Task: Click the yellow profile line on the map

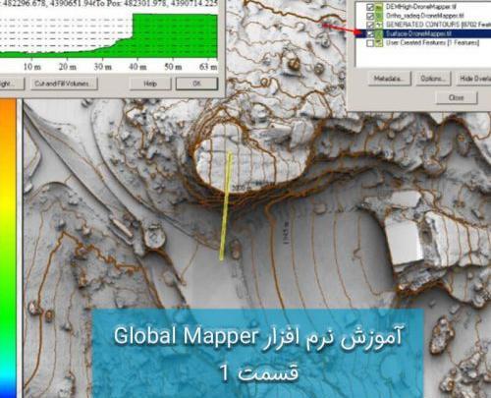Action: tap(226, 206)
